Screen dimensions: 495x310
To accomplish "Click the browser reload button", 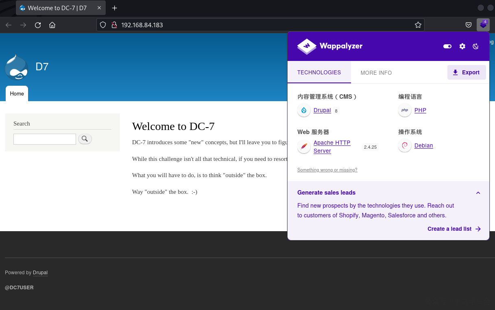I will (38, 25).
